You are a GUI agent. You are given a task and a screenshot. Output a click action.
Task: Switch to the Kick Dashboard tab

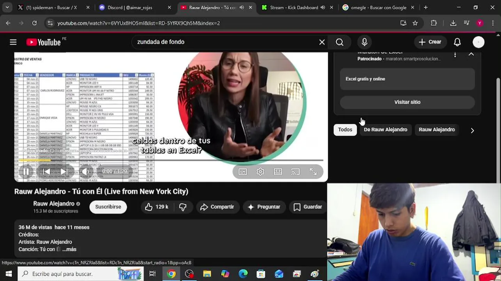pyautogui.click(x=294, y=7)
